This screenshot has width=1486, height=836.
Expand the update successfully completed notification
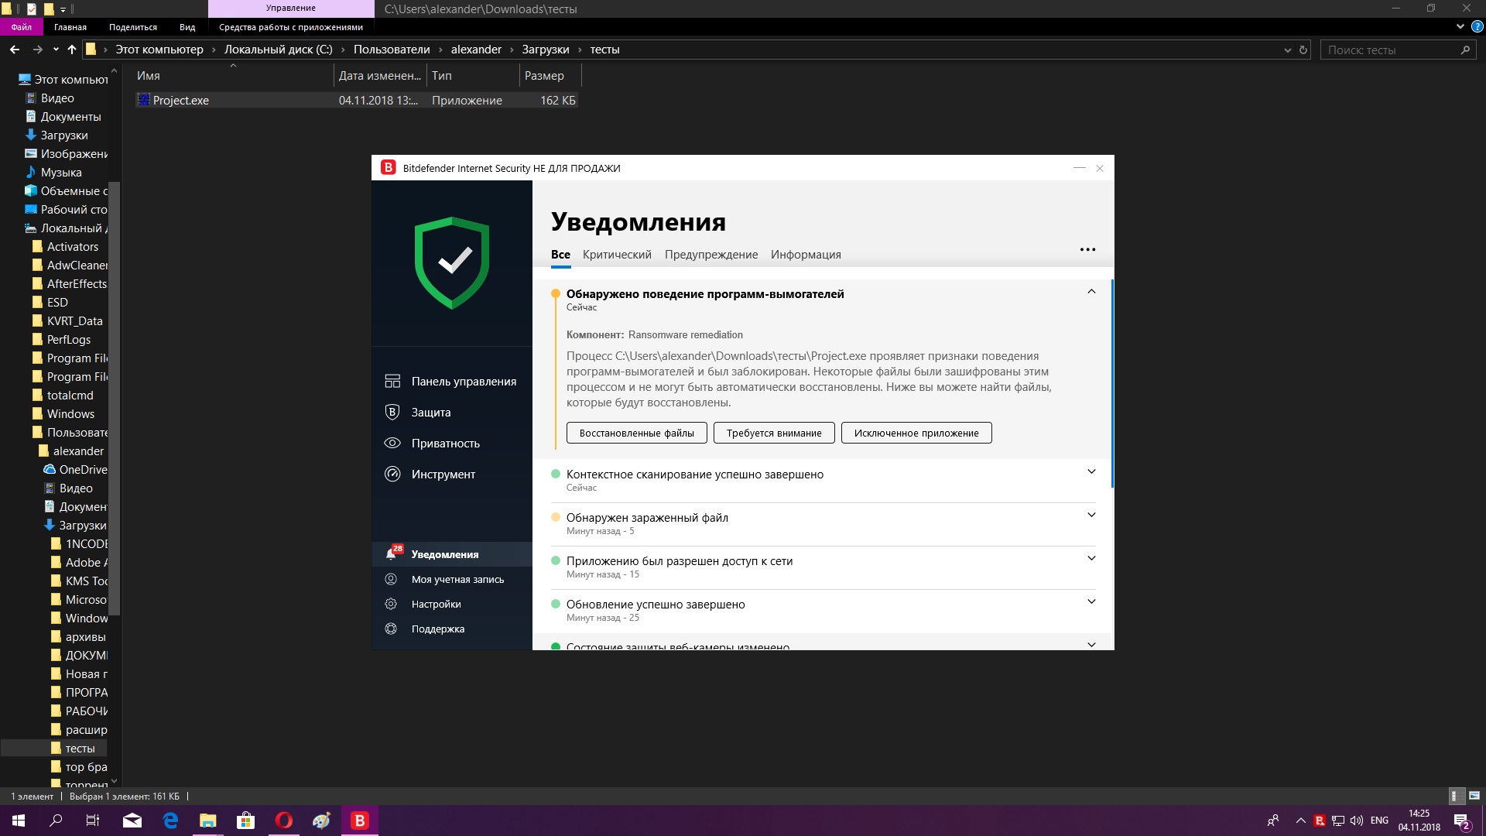(1091, 602)
